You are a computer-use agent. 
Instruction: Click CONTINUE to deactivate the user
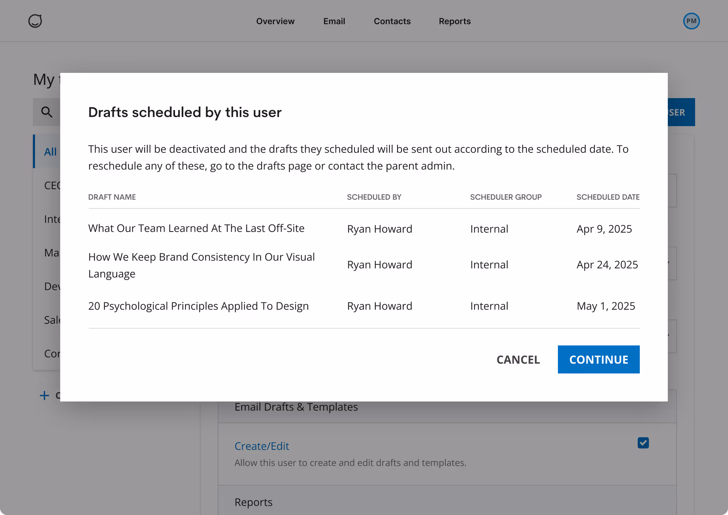pyautogui.click(x=598, y=359)
